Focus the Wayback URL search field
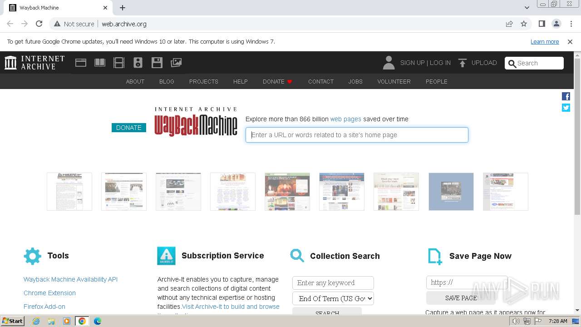The height and width of the screenshot is (327, 581). point(357,135)
